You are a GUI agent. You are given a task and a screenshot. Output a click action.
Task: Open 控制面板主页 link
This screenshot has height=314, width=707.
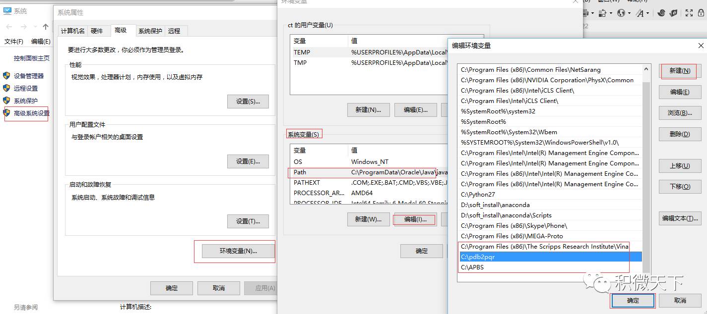point(32,58)
